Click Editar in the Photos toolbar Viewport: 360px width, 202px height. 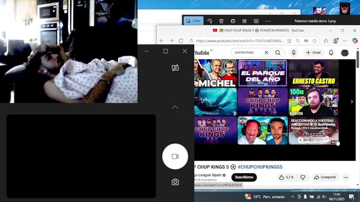(193, 21)
